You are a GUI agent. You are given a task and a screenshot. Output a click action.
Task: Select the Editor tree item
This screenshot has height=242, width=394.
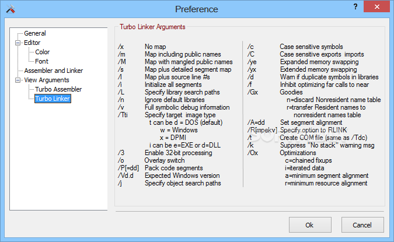(32, 43)
